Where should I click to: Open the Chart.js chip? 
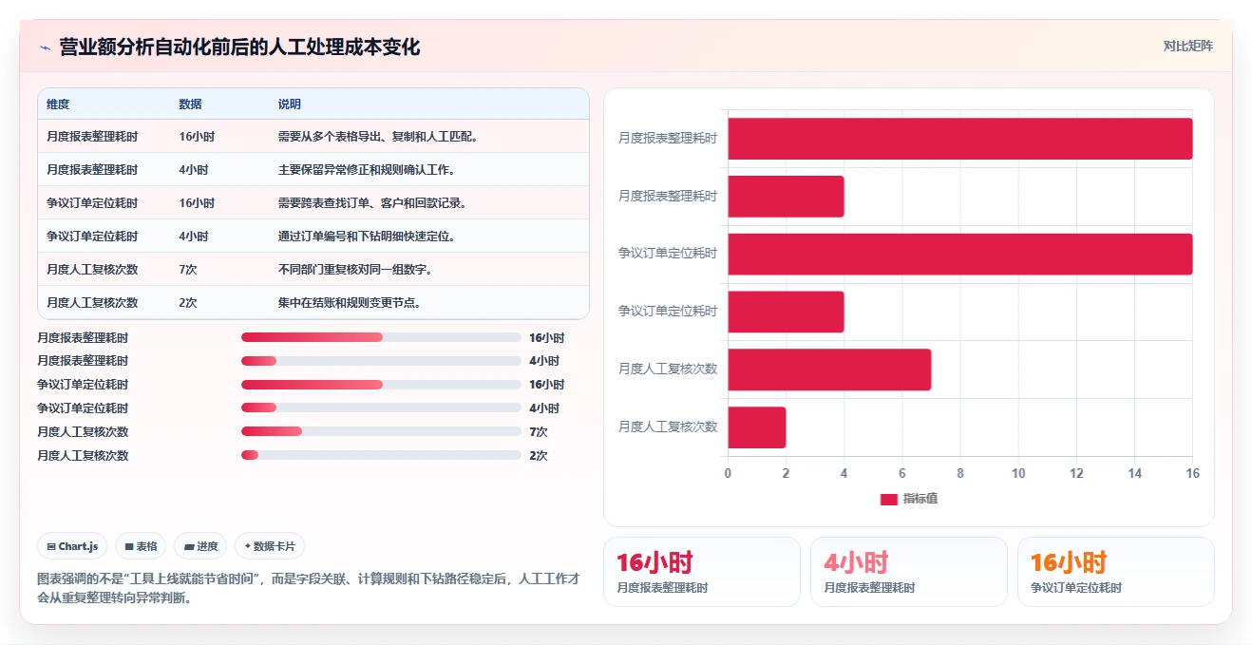coord(72,546)
